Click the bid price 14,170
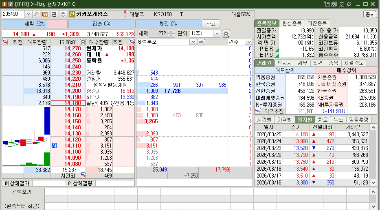The image size is (380, 210). click(x=73, y=109)
